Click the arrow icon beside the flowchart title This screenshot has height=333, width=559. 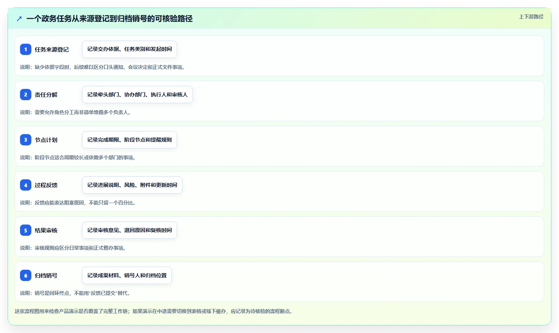click(19, 18)
